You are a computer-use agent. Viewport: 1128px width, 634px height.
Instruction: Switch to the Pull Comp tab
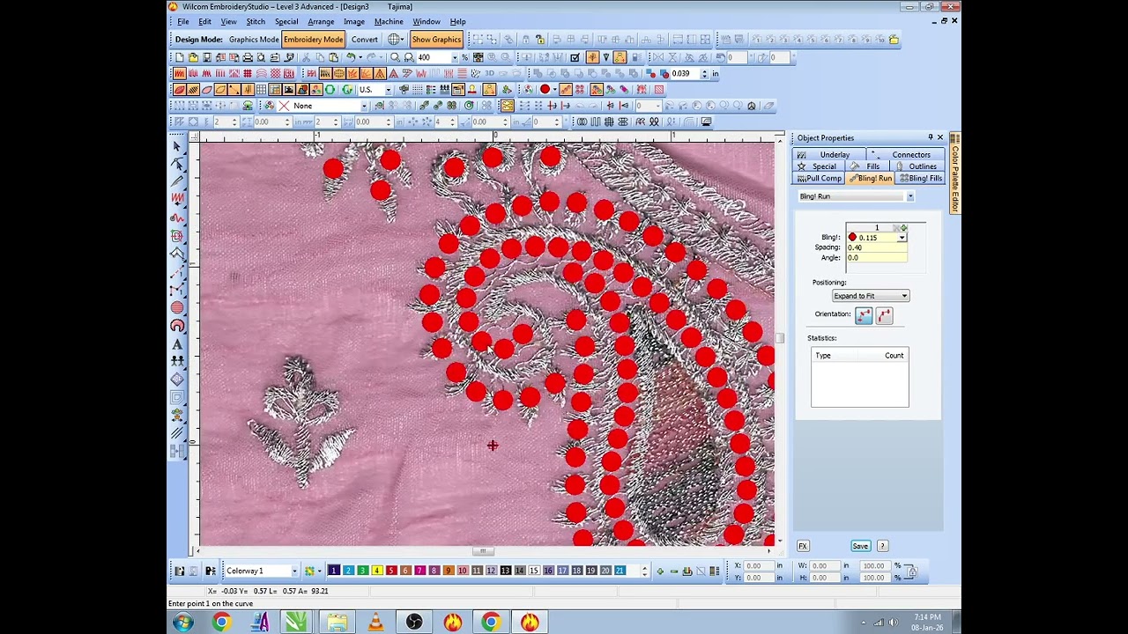(820, 179)
